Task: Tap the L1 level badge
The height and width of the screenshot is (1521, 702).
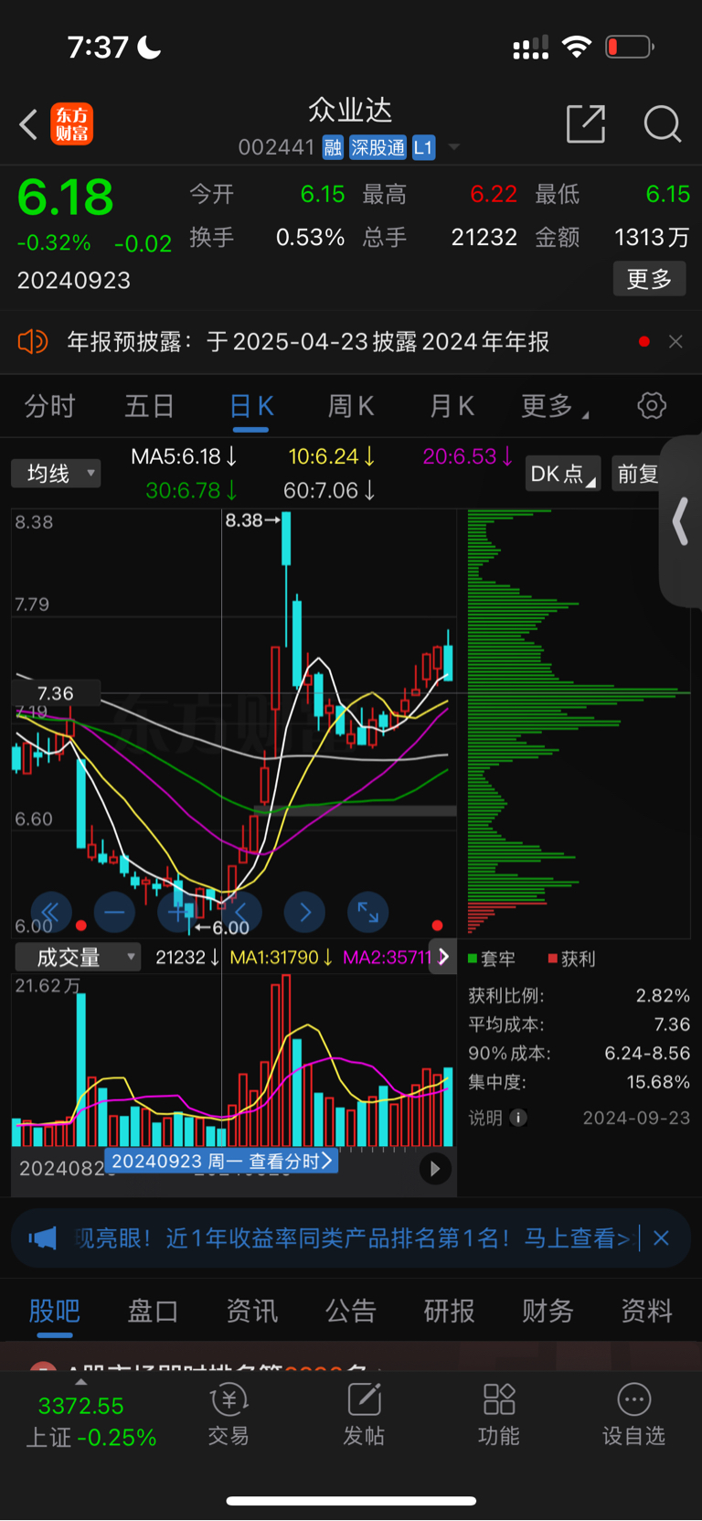Action: (x=423, y=147)
